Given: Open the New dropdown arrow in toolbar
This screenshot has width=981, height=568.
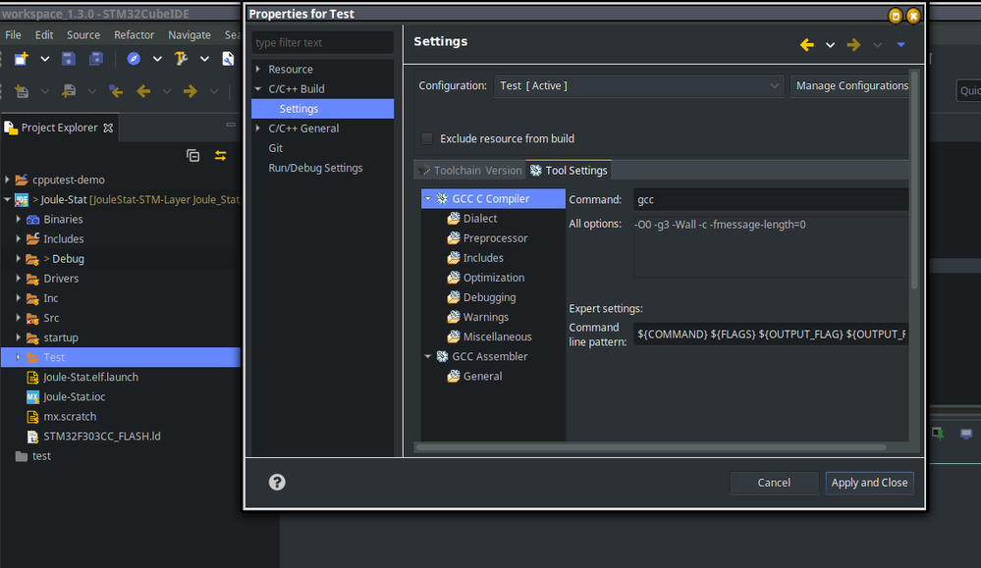Looking at the screenshot, I should 45,59.
